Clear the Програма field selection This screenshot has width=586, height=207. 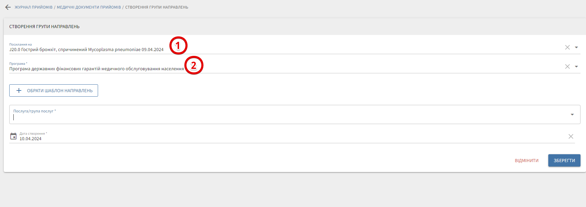pyautogui.click(x=567, y=66)
